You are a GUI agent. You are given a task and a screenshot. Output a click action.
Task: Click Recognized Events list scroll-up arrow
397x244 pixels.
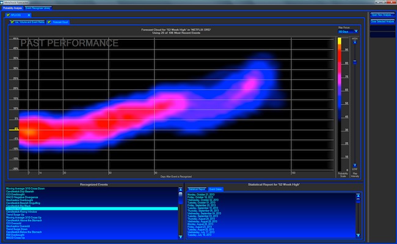[181, 190]
